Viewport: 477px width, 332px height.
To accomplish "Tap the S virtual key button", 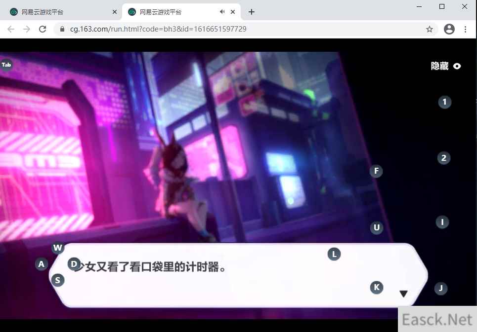I will (x=58, y=280).
